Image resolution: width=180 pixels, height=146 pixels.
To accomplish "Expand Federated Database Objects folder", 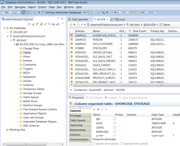I will pos(18,122).
